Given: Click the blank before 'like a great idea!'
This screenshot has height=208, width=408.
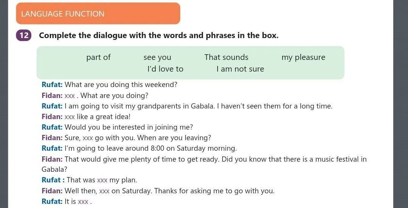Looking at the screenshot, I should (x=70, y=117).
